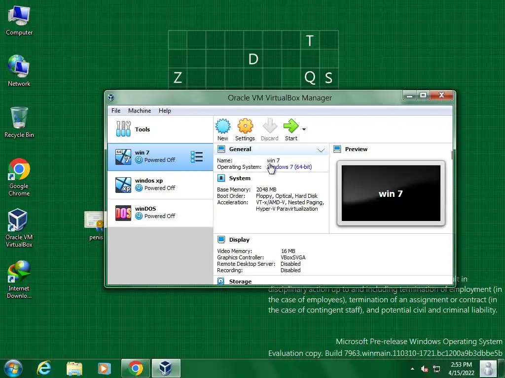Click the General section header link

[x=240, y=149]
